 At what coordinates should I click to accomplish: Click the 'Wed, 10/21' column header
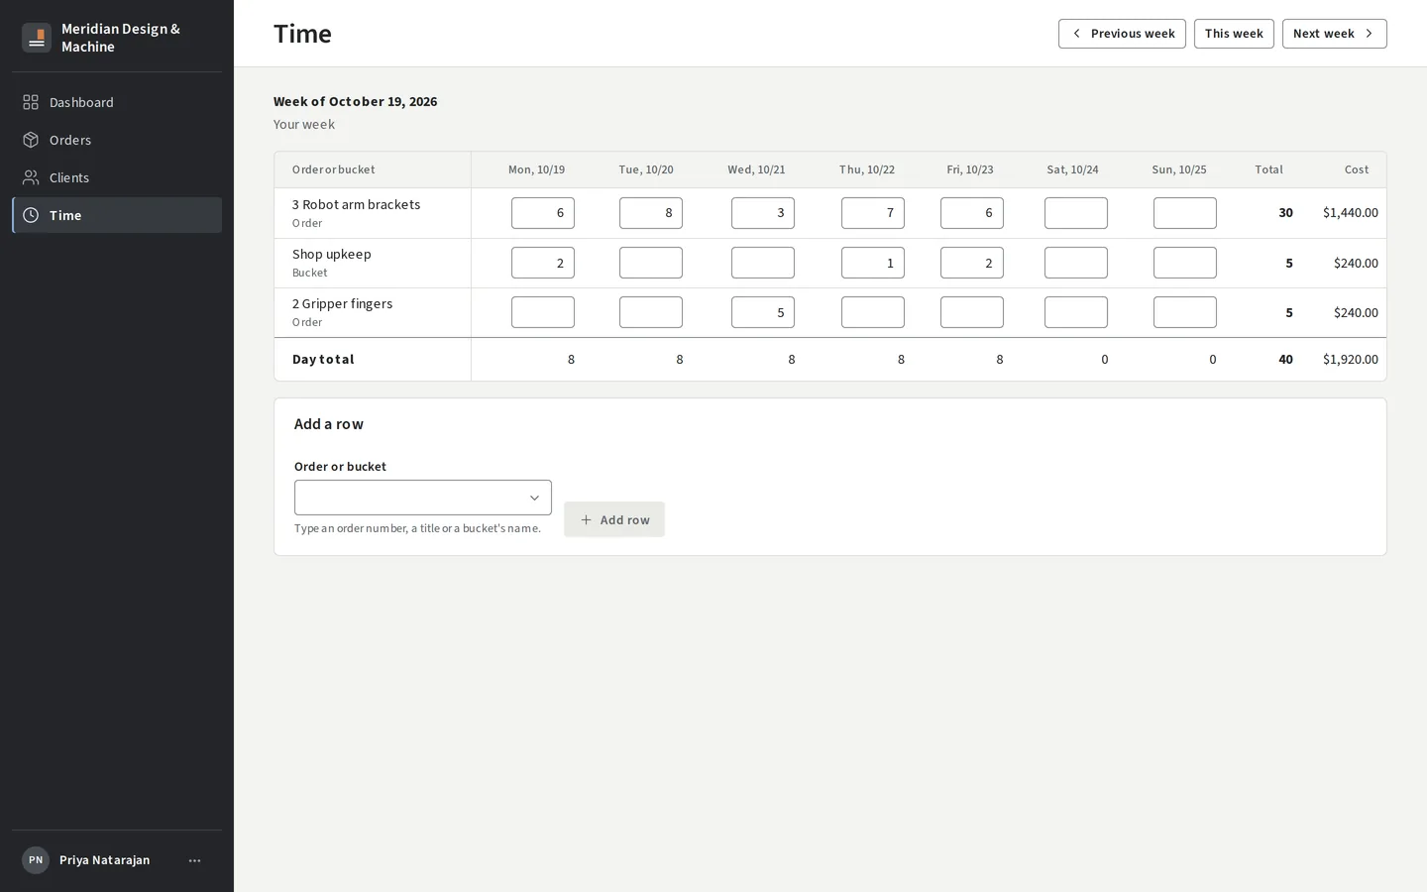756,169
